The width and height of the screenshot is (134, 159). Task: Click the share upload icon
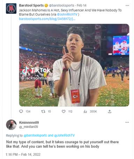(110, 112)
